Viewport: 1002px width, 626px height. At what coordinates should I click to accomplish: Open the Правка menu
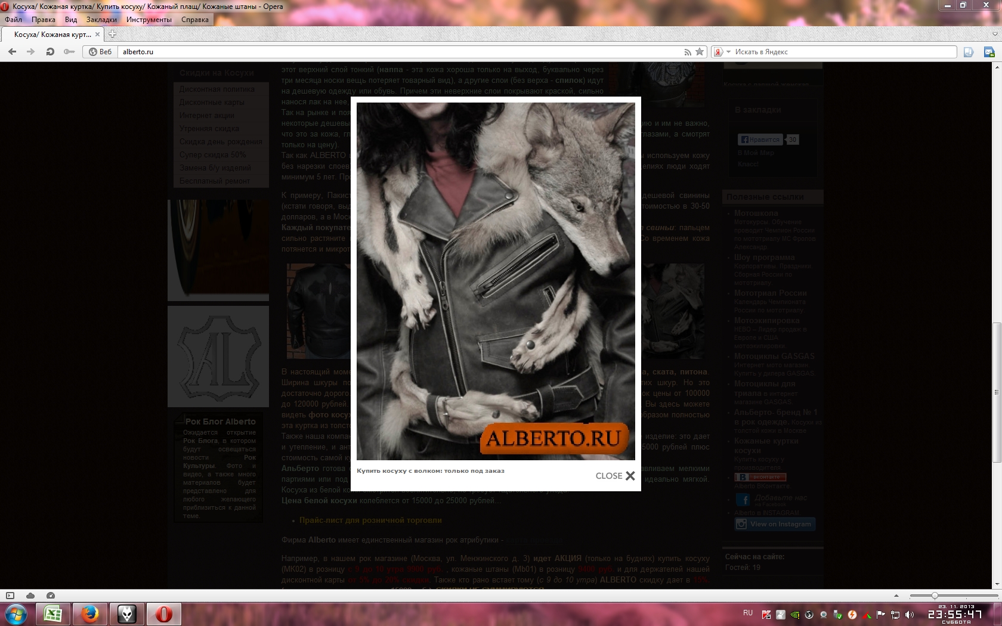tap(44, 20)
